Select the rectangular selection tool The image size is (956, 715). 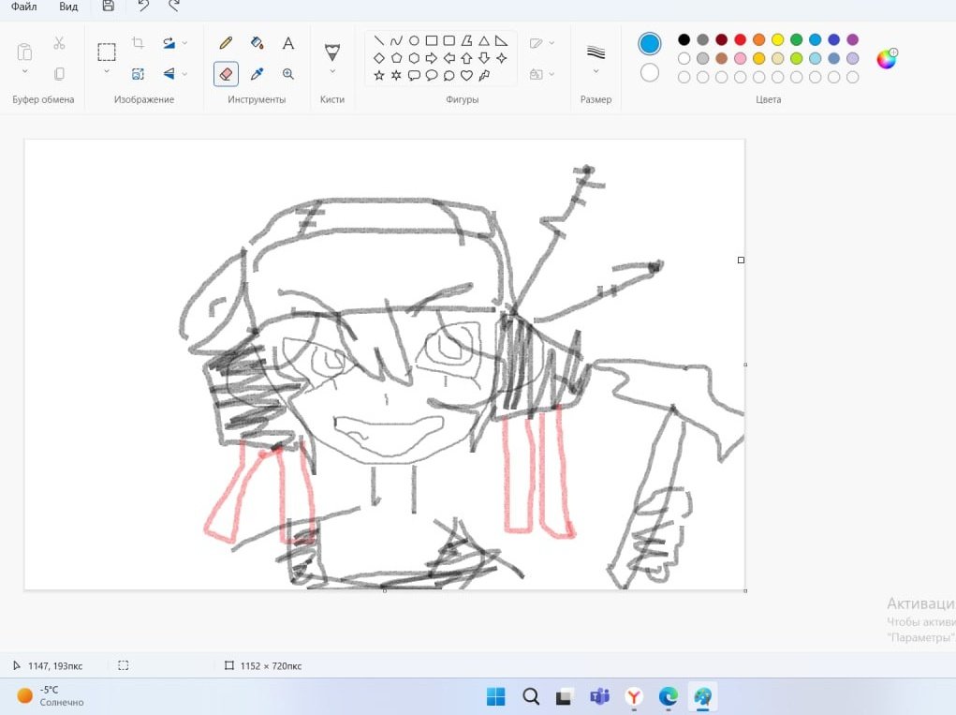tap(108, 51)
